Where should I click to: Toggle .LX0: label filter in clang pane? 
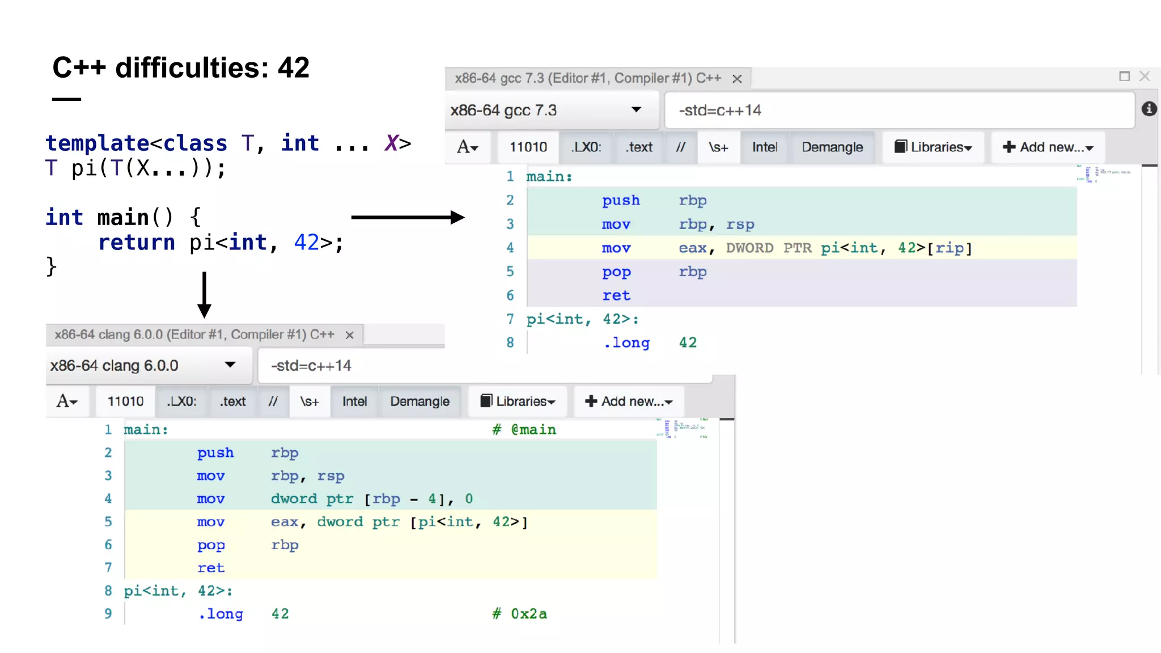coord(181,401)
